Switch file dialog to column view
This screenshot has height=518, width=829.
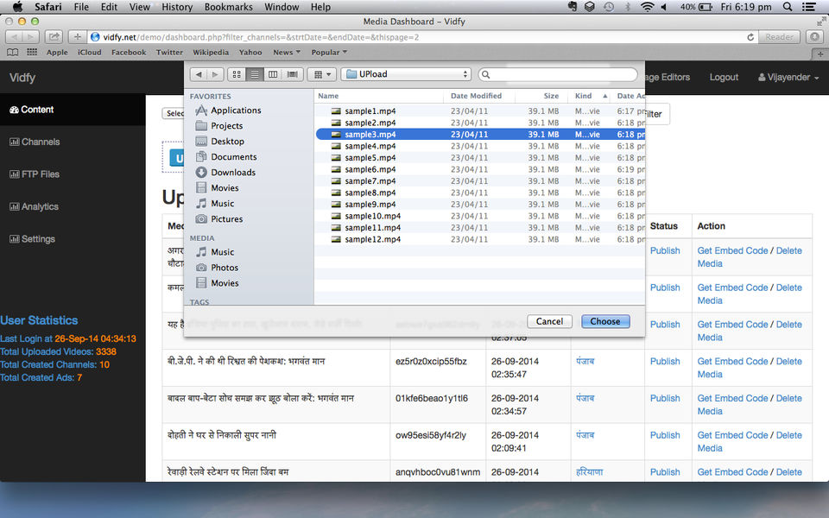pos(273,74)
